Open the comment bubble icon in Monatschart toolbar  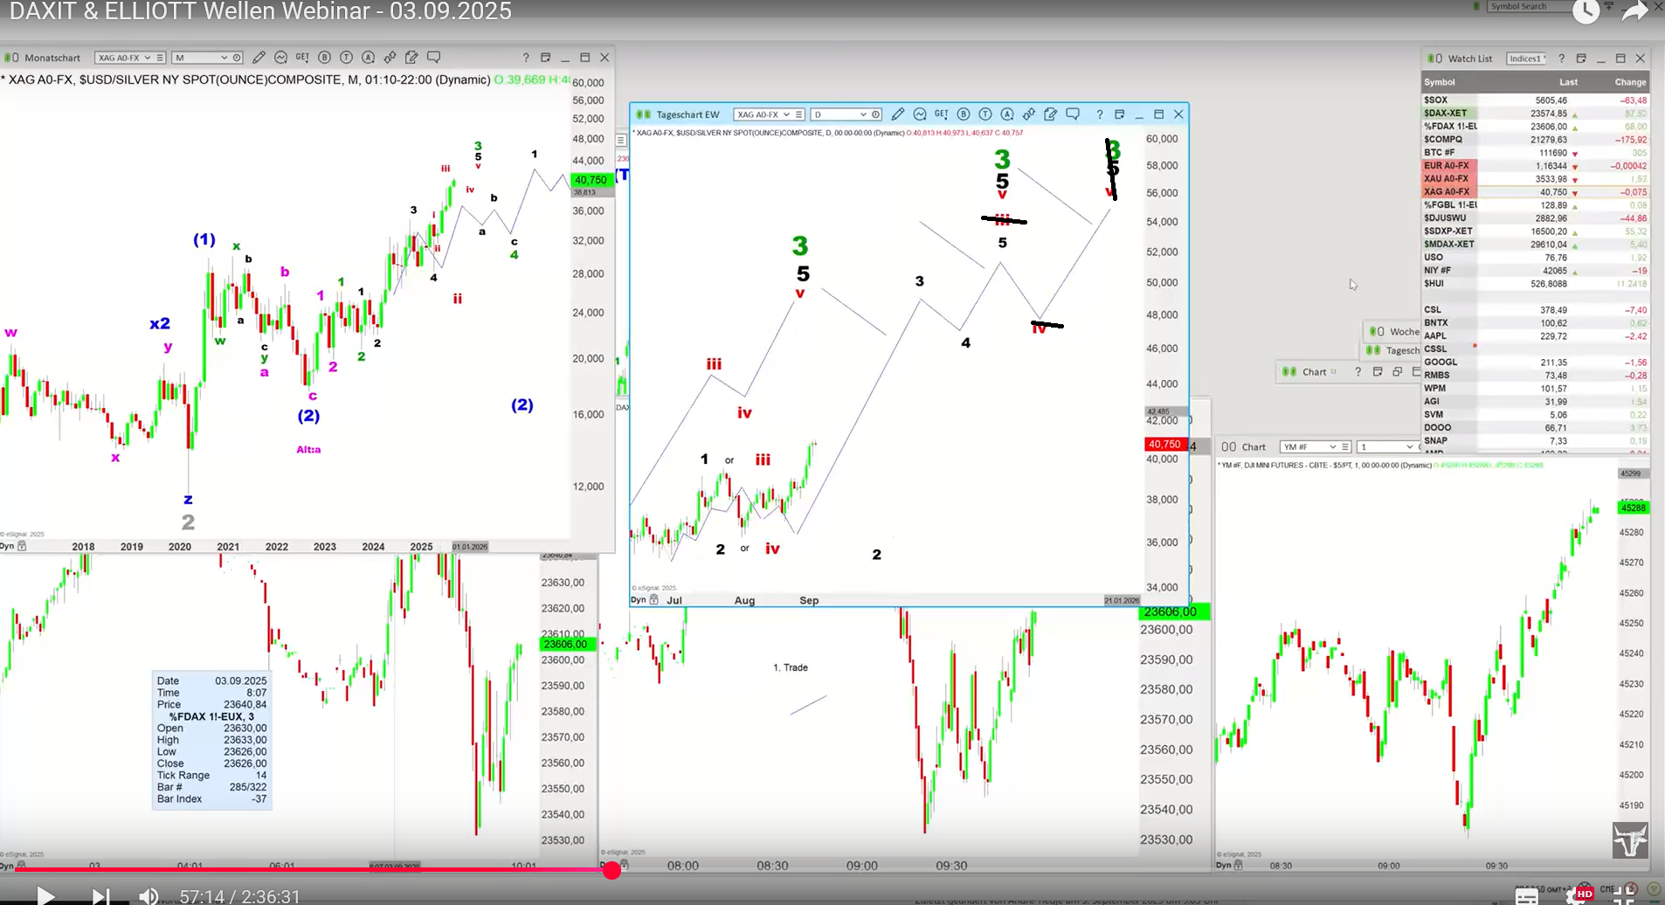434,58
